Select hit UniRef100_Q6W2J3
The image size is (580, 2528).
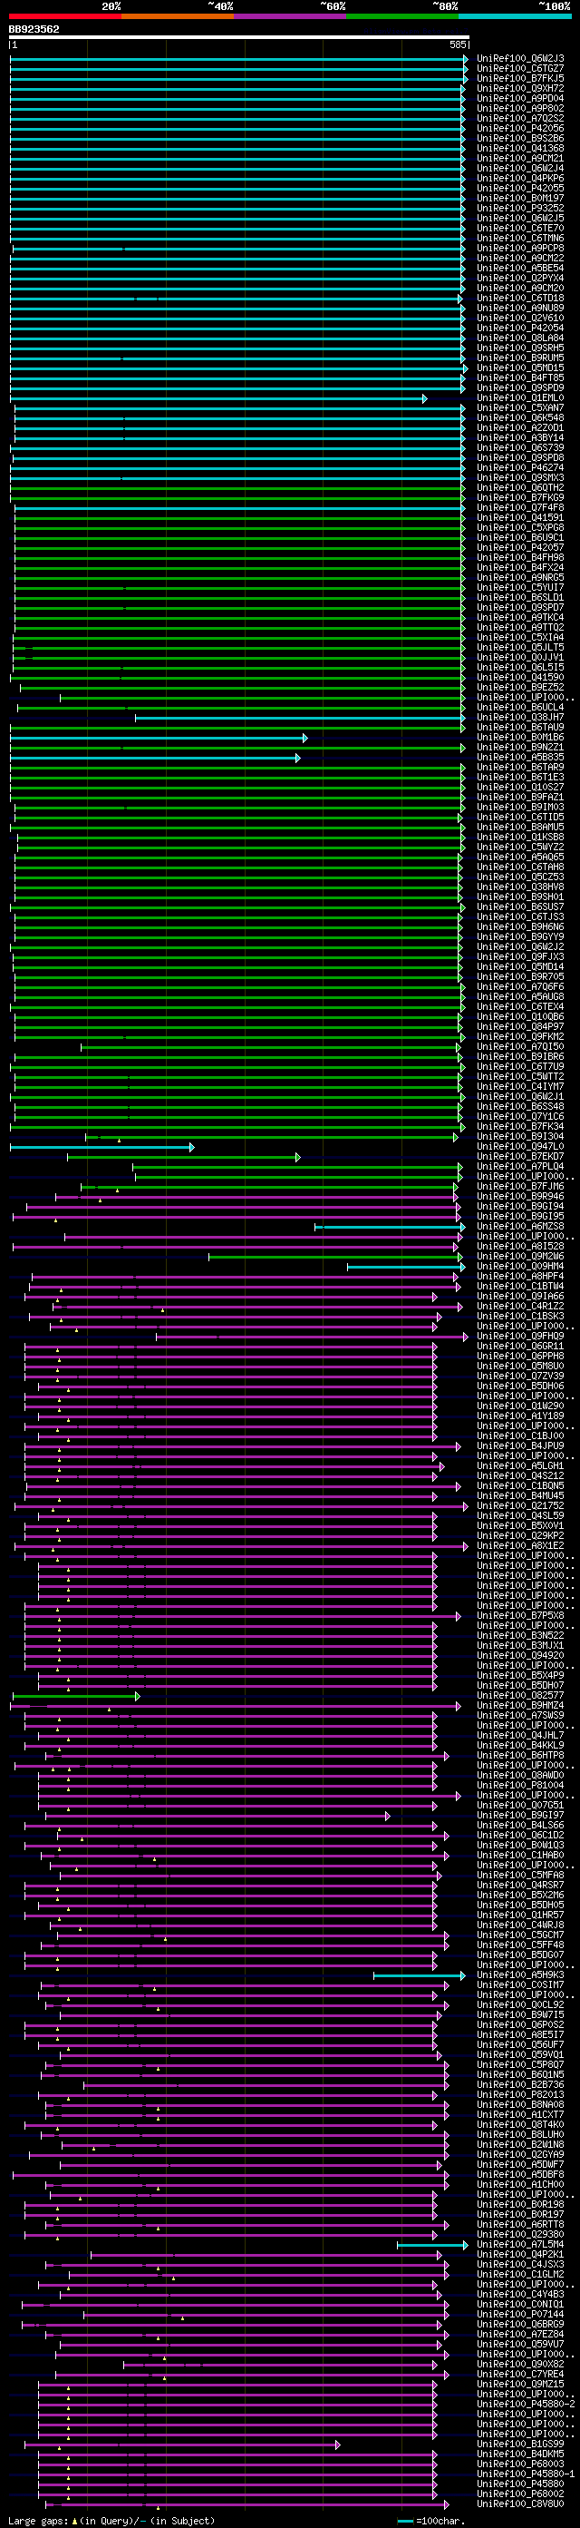[x=520, y=59]
